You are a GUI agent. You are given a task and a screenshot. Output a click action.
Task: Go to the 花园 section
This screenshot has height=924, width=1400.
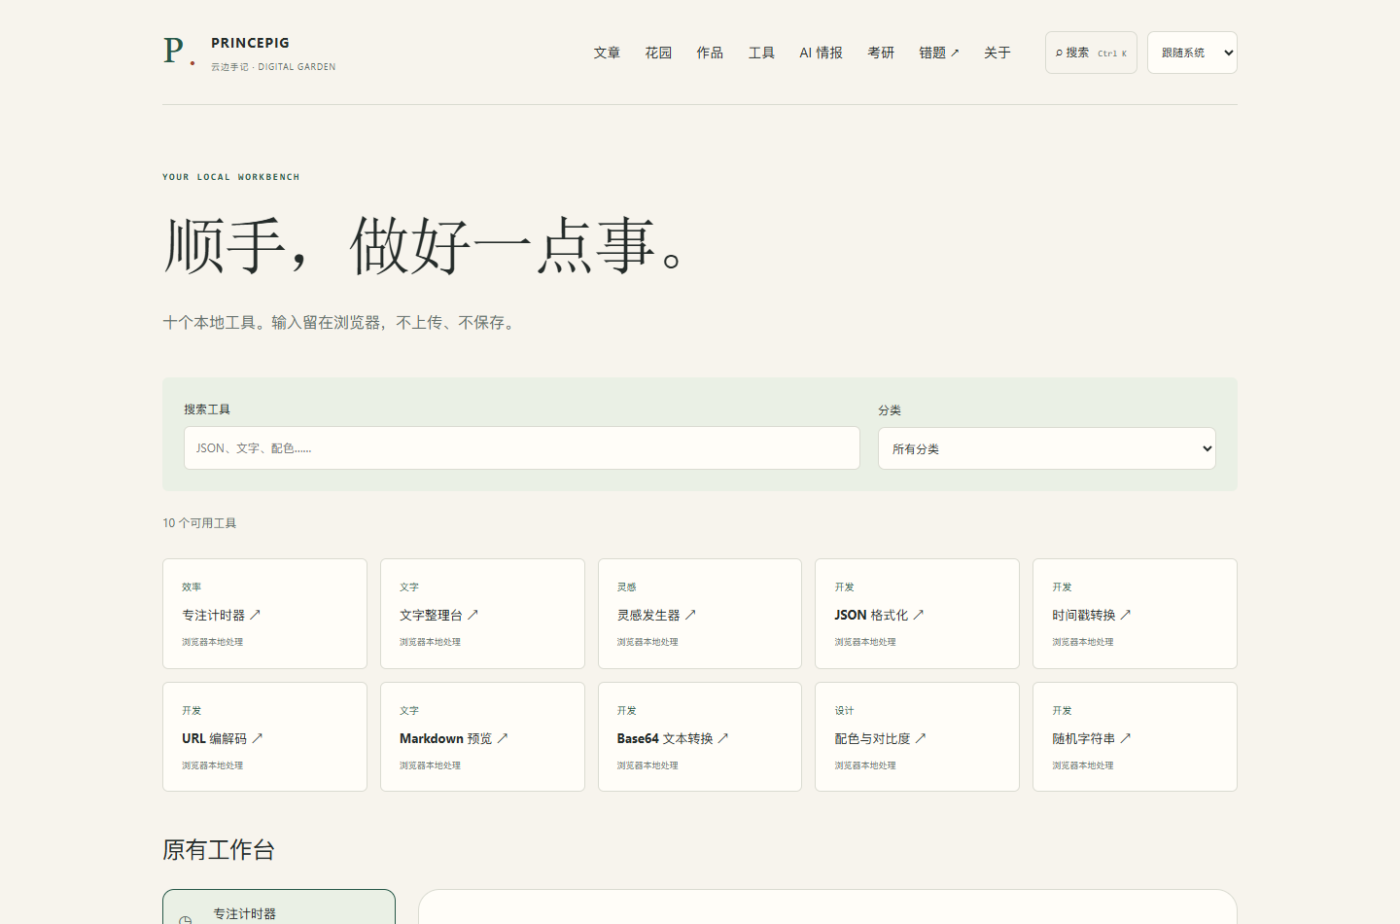658,53
